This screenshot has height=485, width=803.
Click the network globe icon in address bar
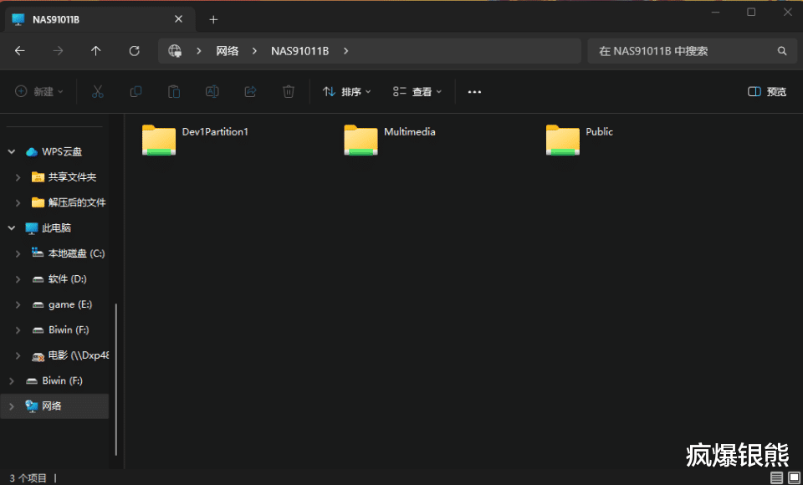click(175, 51)
